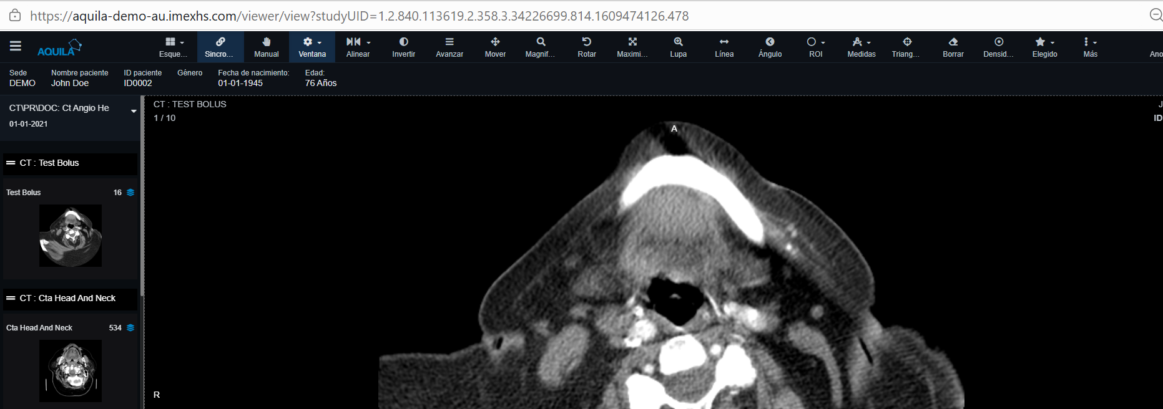Choose the Línea measurement tool

point(724,47)
